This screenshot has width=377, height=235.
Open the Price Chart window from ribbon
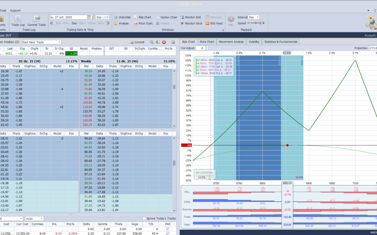click(x=143, y=24)
